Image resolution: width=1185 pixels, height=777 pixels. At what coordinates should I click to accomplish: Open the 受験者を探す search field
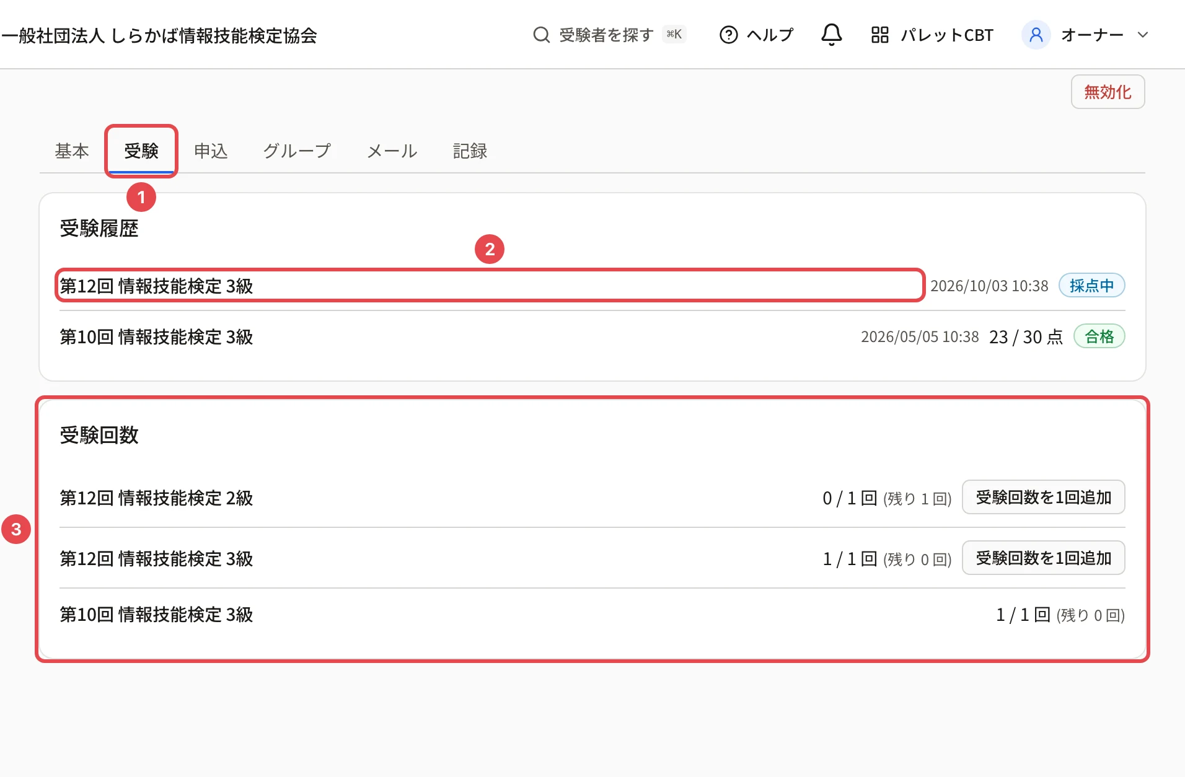[609, 35]
